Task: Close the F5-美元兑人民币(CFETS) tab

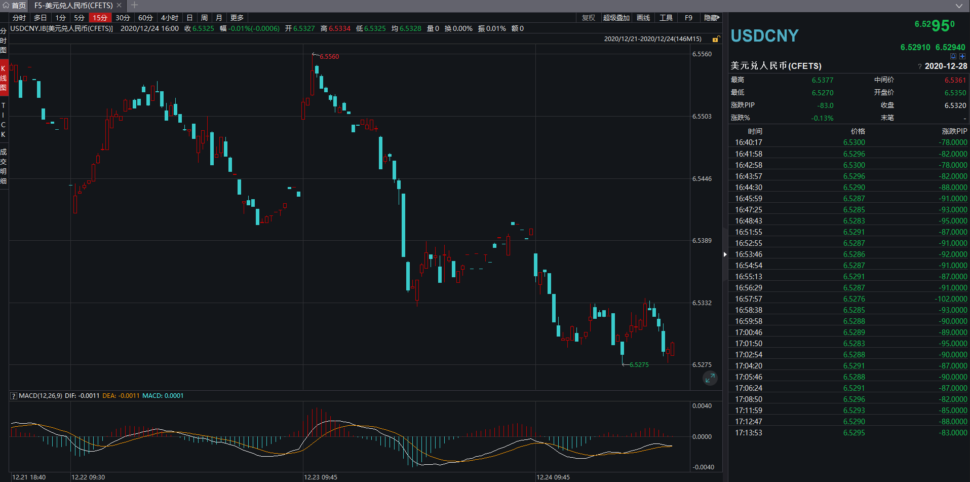Action: 119,5
